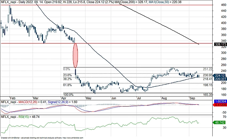Click the 70 level on the RSI axis
The image size is (227, 139).
224,117
